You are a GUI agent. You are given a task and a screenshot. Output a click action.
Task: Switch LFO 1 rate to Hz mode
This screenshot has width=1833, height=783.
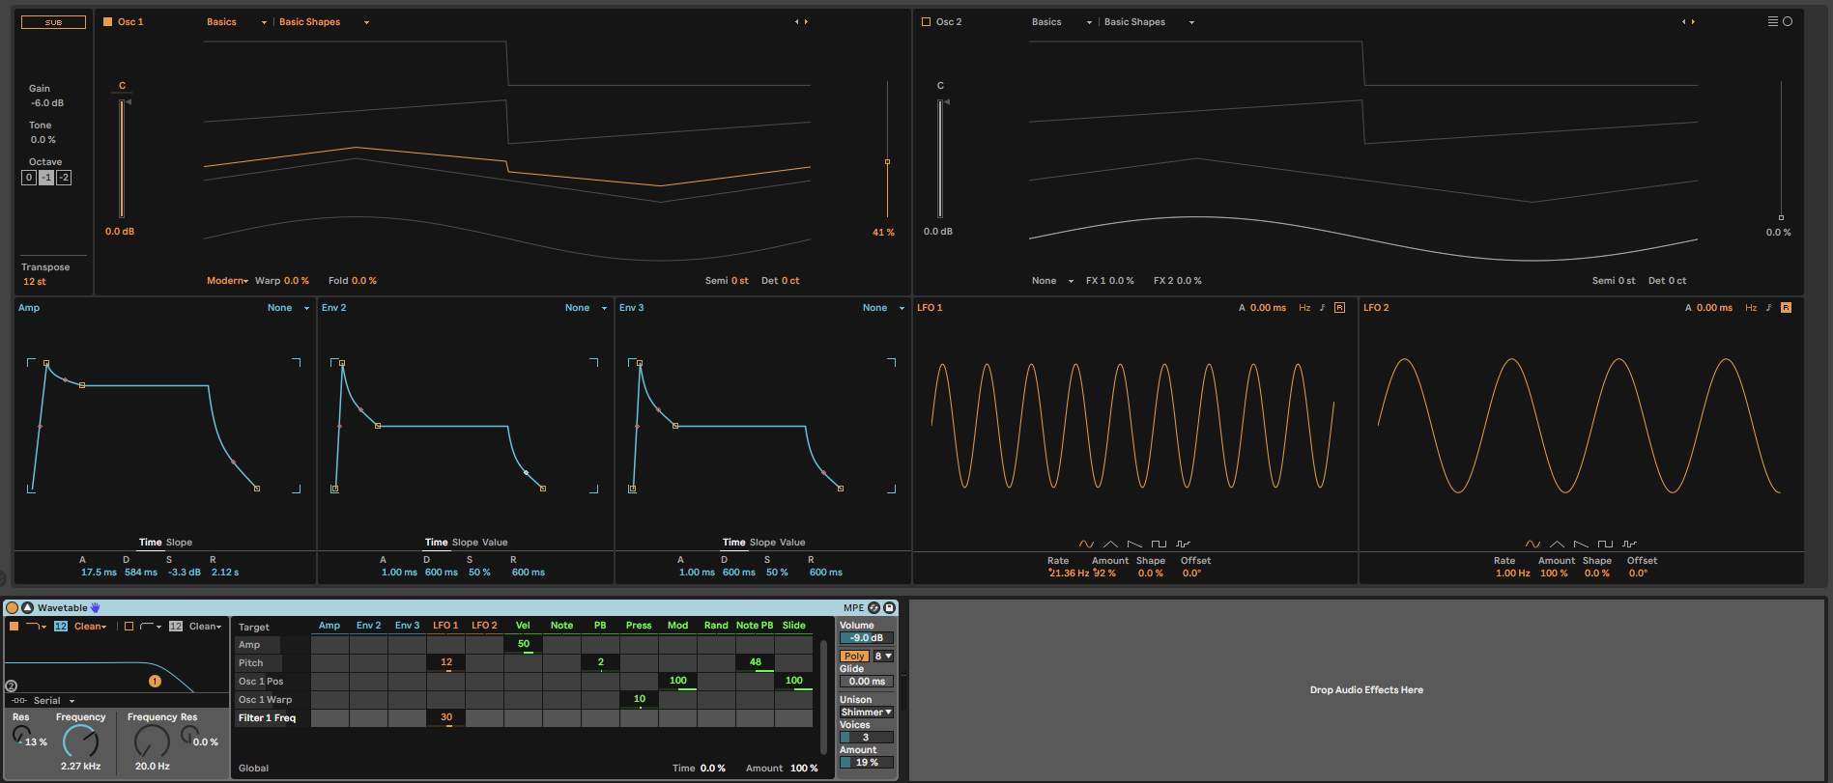pos(1304,307)
